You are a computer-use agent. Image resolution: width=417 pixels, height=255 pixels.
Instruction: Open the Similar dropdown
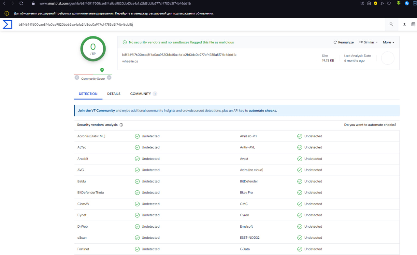[x=368, y=42]
